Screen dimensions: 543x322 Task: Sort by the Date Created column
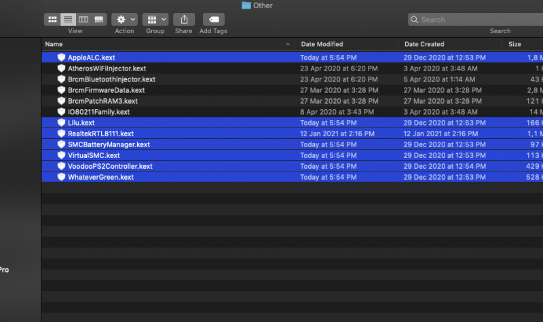tap(424, 44)
